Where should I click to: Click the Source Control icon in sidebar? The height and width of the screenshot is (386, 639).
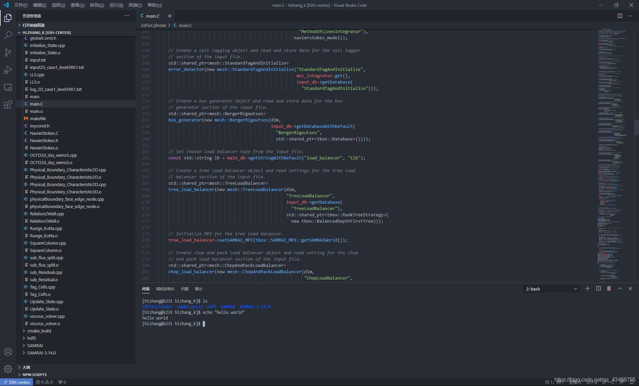coord(7,52)
